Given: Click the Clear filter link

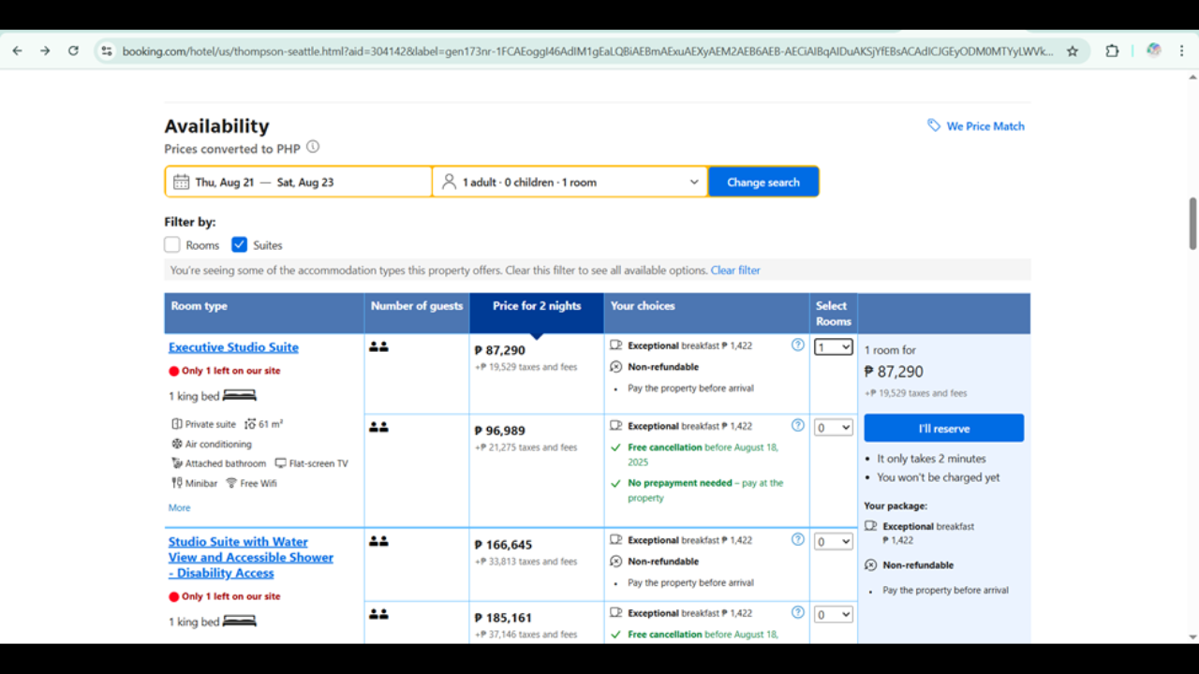Looking at the screenshot, I should (735, 271).
